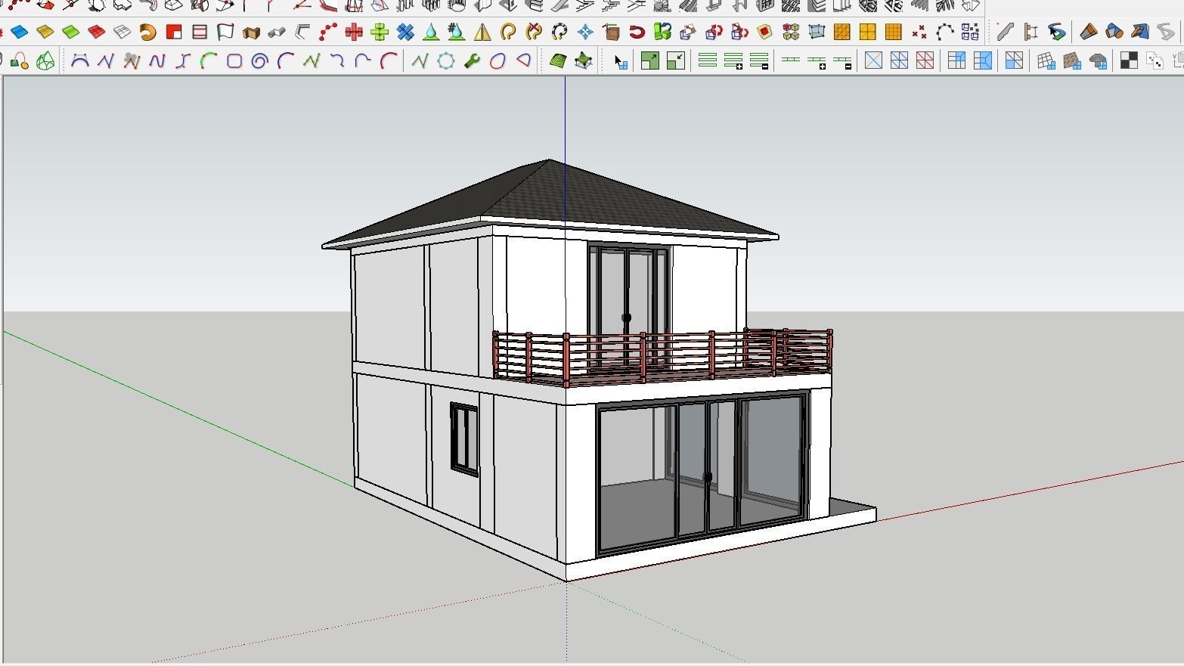Click the grey cloud with blue squares icon
1184x666 pixels.
[x=1098, y=60]
